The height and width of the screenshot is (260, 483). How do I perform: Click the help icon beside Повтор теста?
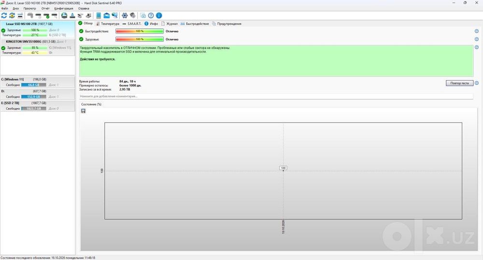click(477, 83)
